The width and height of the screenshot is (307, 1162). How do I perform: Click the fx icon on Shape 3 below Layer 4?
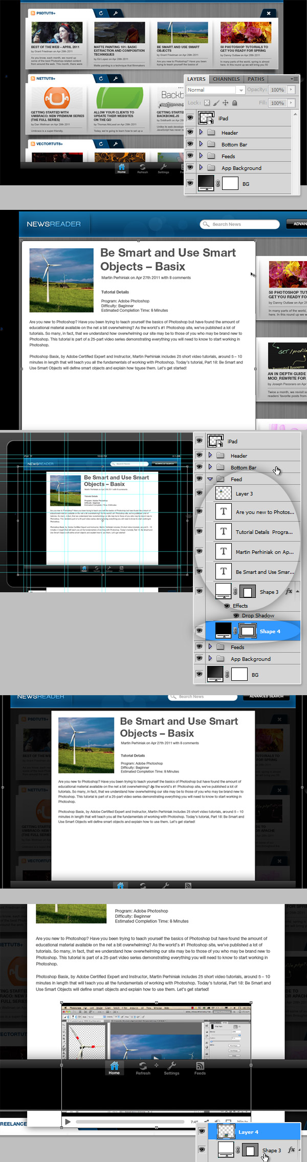(x=291, y=1150)
